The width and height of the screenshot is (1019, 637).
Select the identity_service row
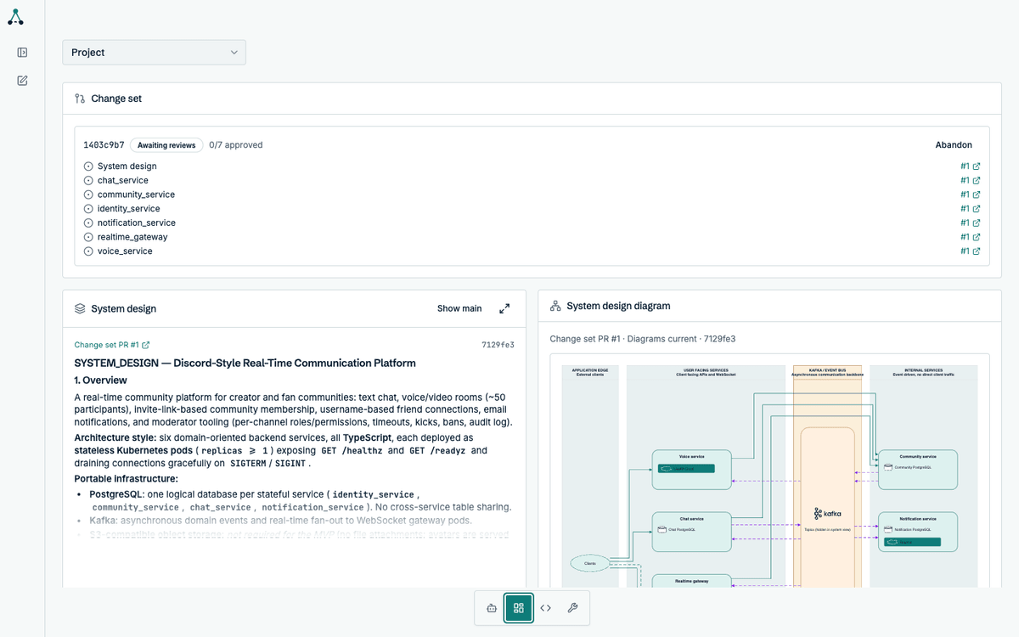click(x=532, y=208)
